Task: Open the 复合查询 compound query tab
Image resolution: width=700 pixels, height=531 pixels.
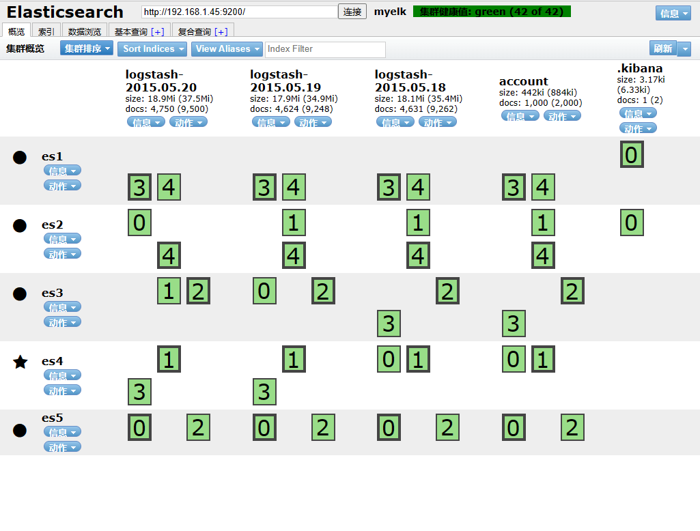Action: pyautogui.click(x=194, y=31)
